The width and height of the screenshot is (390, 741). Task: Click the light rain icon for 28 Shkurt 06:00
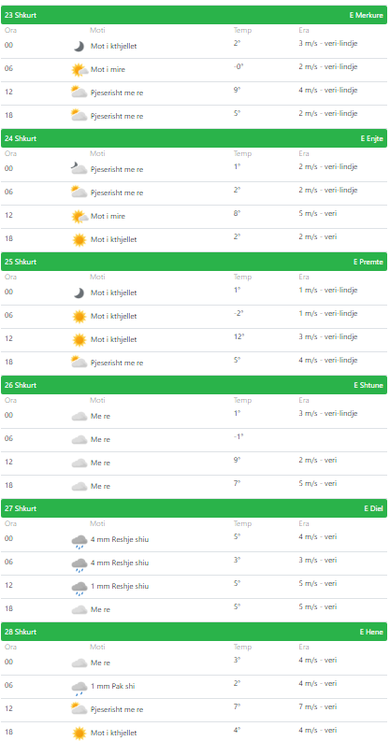(79, 688)
